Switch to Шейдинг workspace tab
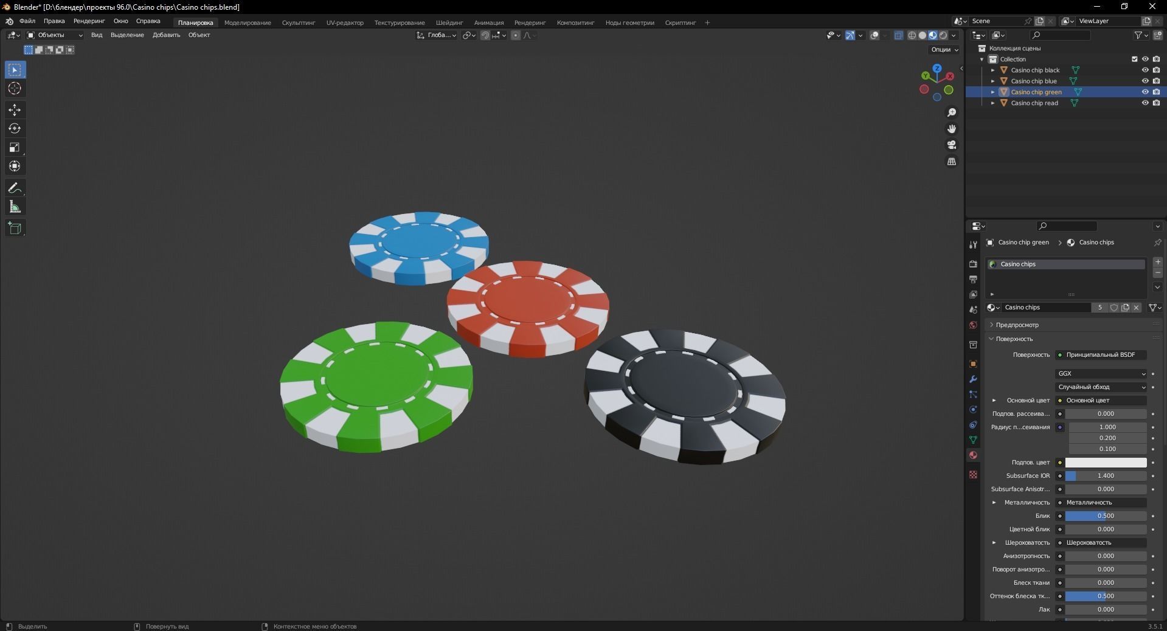The image size is (1167, 631). point(449,22)
